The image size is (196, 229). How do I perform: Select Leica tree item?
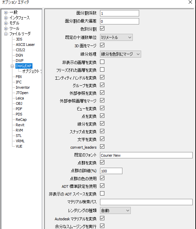point(20,98)
